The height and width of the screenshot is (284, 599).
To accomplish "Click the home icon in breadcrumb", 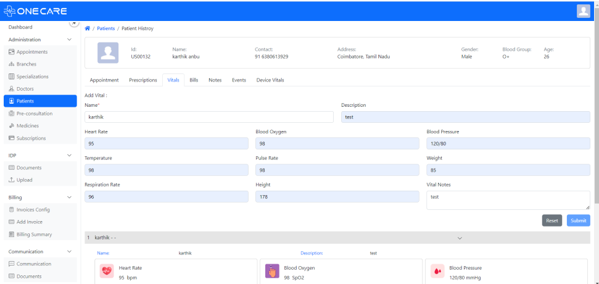I will [87, 28].
